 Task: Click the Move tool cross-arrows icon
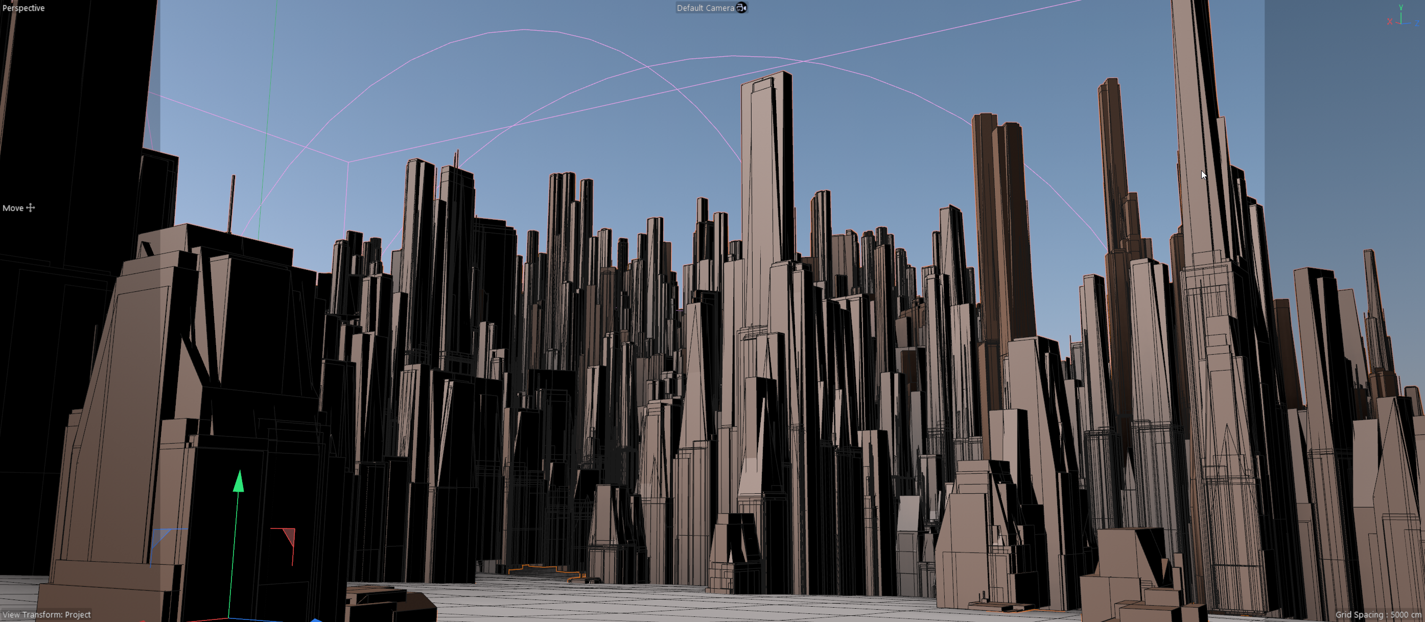tap(31, 208)
